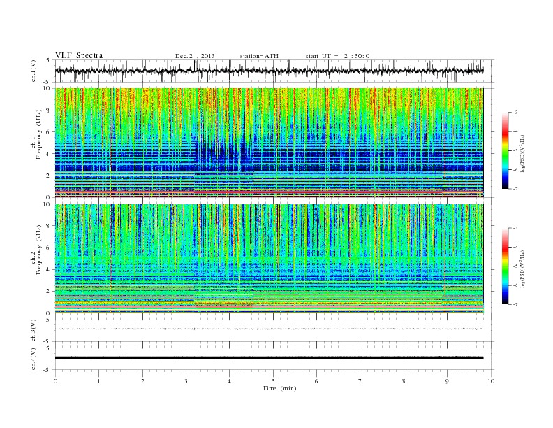This screenshot has width=553, height=428.
Task: Click the "-7" value on ch.2 color bar
Action: pos(515,304)
